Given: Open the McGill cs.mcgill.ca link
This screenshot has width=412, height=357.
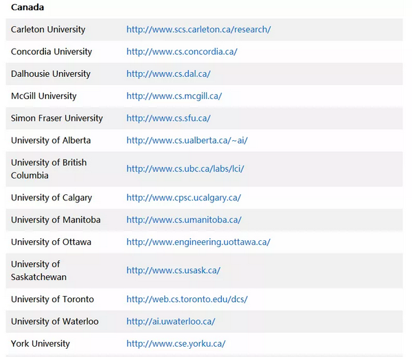Looking at the screenshot, I should [174, 96].
